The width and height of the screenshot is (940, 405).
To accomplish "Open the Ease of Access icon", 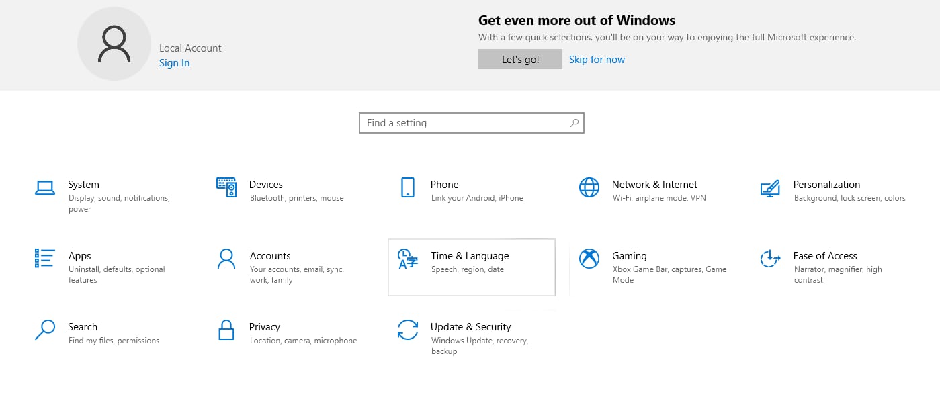I will point(770,259).
